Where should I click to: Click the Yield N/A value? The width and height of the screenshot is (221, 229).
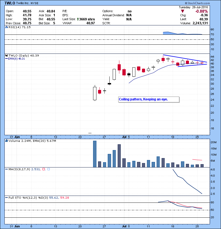(129, 19)
